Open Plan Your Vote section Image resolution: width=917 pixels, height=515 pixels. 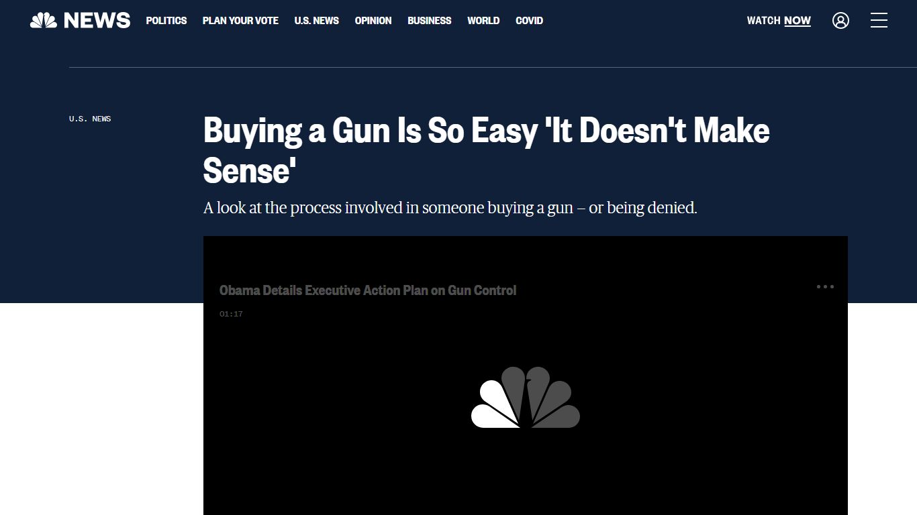240,21
